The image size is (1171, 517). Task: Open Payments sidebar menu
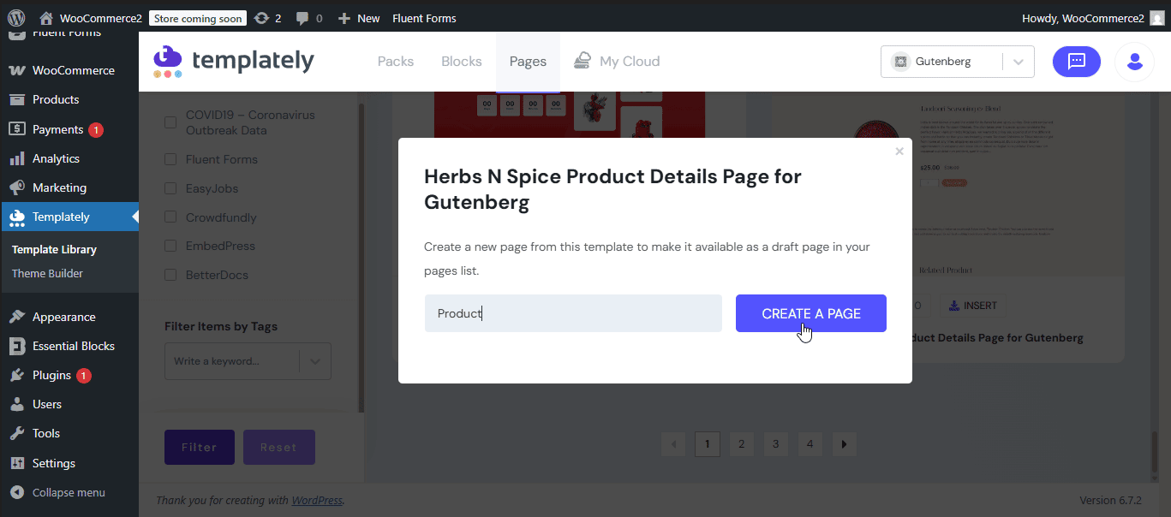point(69,129)
